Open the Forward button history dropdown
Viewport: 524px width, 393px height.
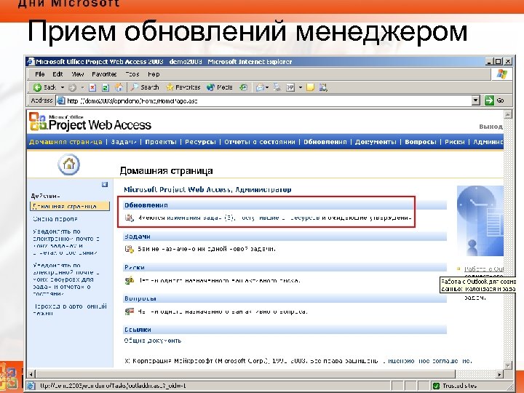[82, 87]
